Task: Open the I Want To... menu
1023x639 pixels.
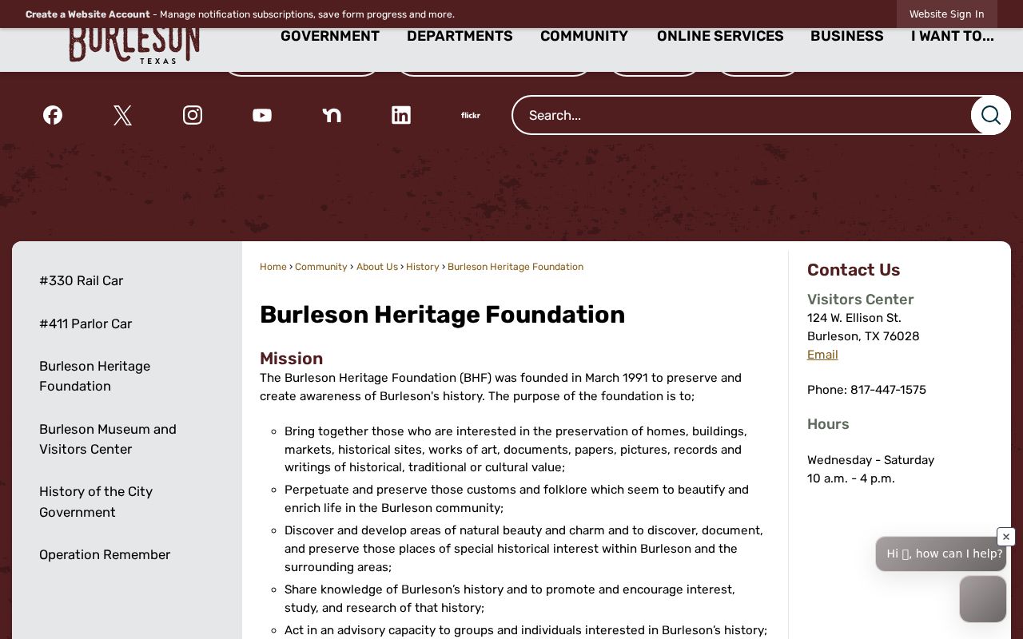Action: pyautogui.click(x=953, y=36)
